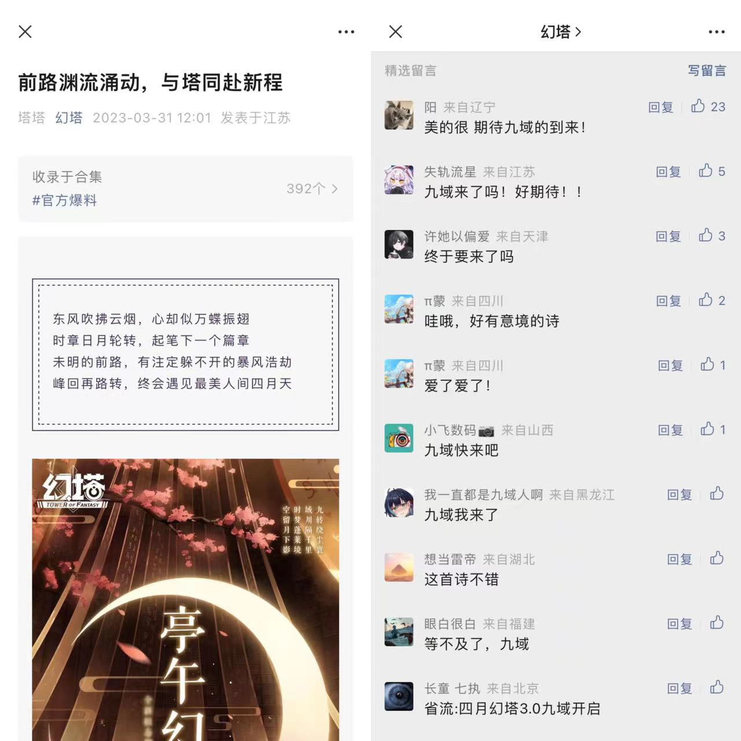
Task: Reply to π蒙's comment 哇哦，好有意境的诗
Action: click(x=669, y=301)
